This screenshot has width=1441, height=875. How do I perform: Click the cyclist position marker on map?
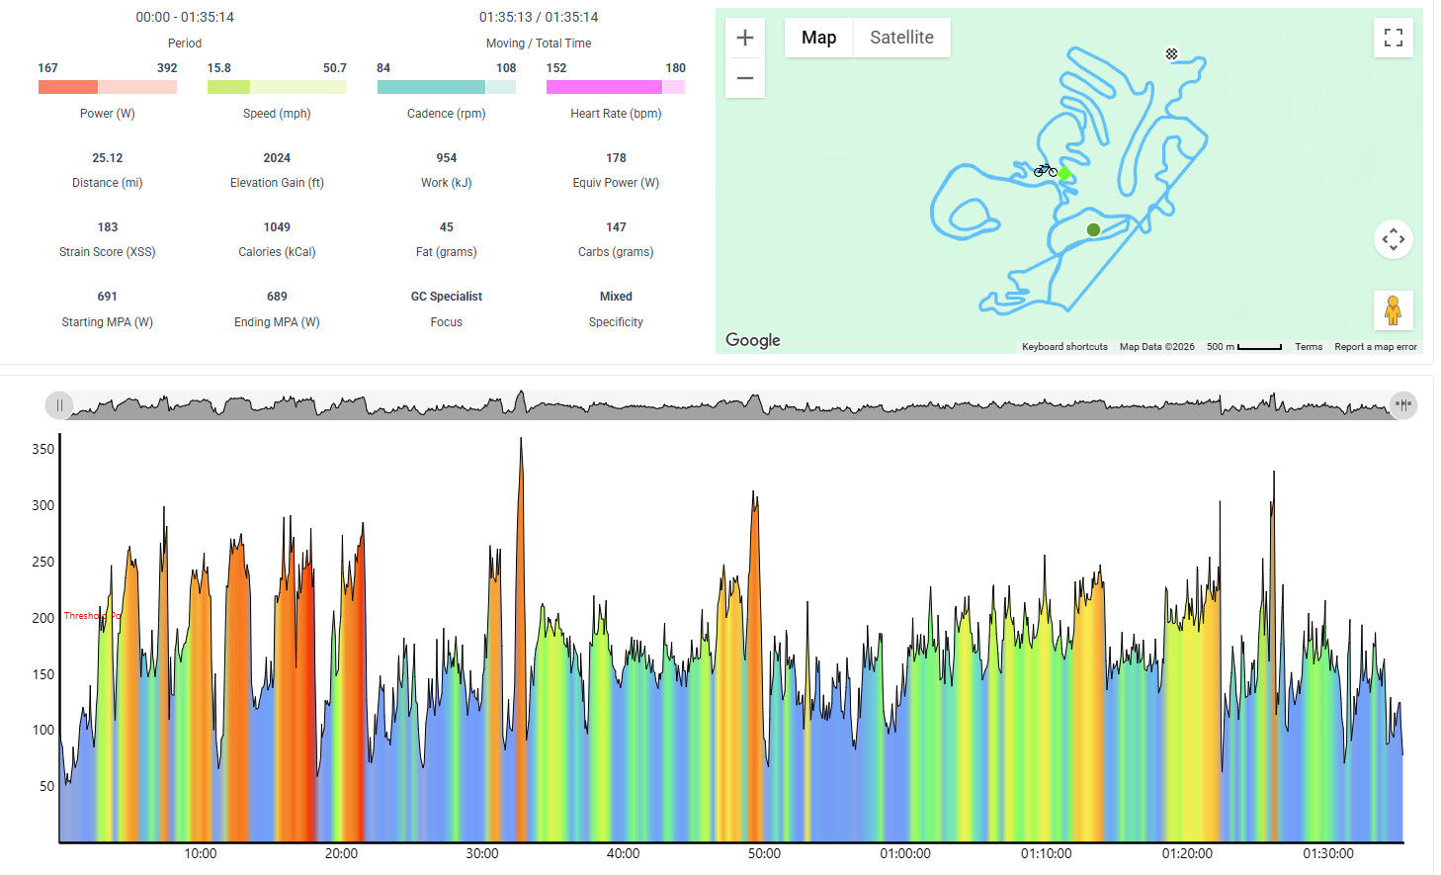point(1045,170)
